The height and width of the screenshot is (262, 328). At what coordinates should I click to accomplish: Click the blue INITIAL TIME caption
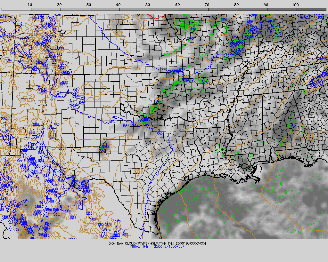click(x=157, y=246)
